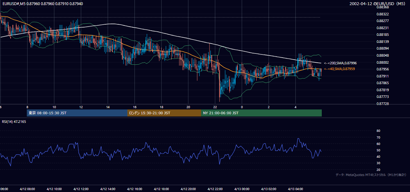Click the 4/12 14:00 bottom time label
This screenshot has height=192, width=410.
pos(108,189)
